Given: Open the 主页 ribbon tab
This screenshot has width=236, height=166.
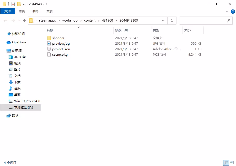Looking at the screenshot, I should tap(22, 12).
